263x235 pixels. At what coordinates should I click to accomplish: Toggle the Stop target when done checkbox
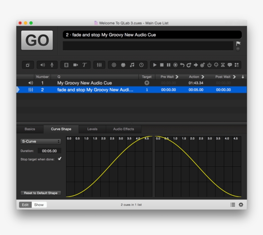click(x=60, y=159)
